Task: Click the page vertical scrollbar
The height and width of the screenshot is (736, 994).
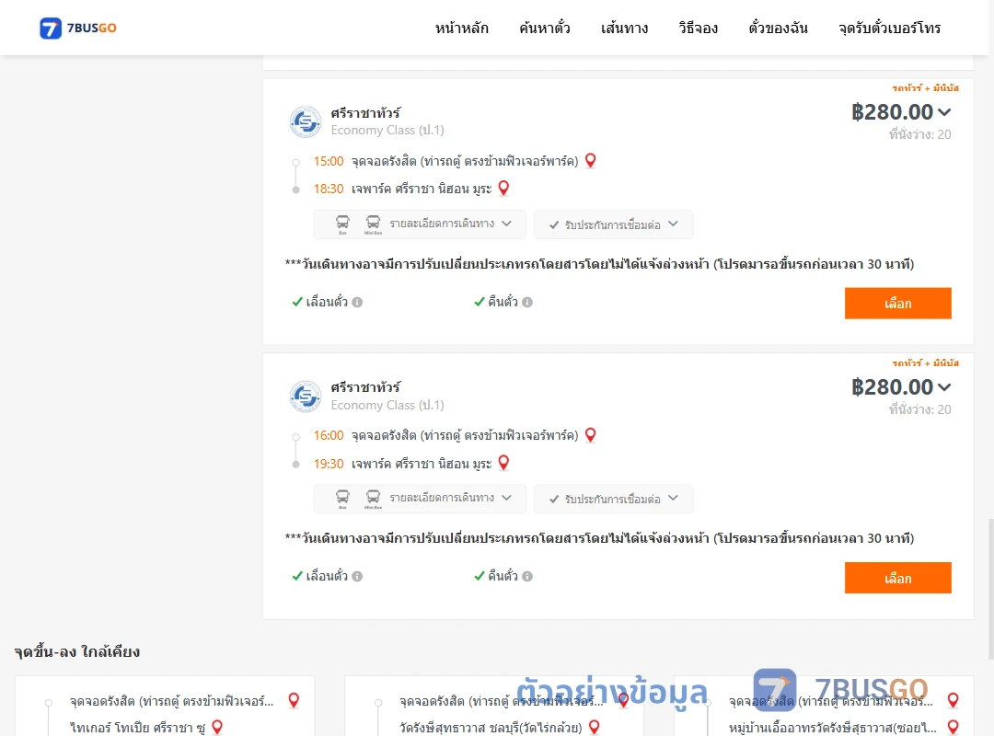Action: click(x=990, y=589)
